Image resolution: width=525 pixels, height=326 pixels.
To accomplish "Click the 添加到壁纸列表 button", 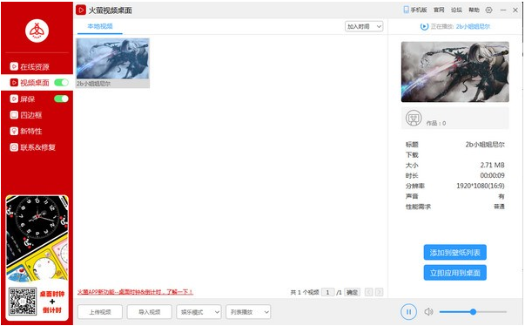I will point(455,252).
